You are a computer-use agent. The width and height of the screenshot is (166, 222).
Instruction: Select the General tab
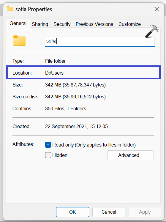[18, 23]
